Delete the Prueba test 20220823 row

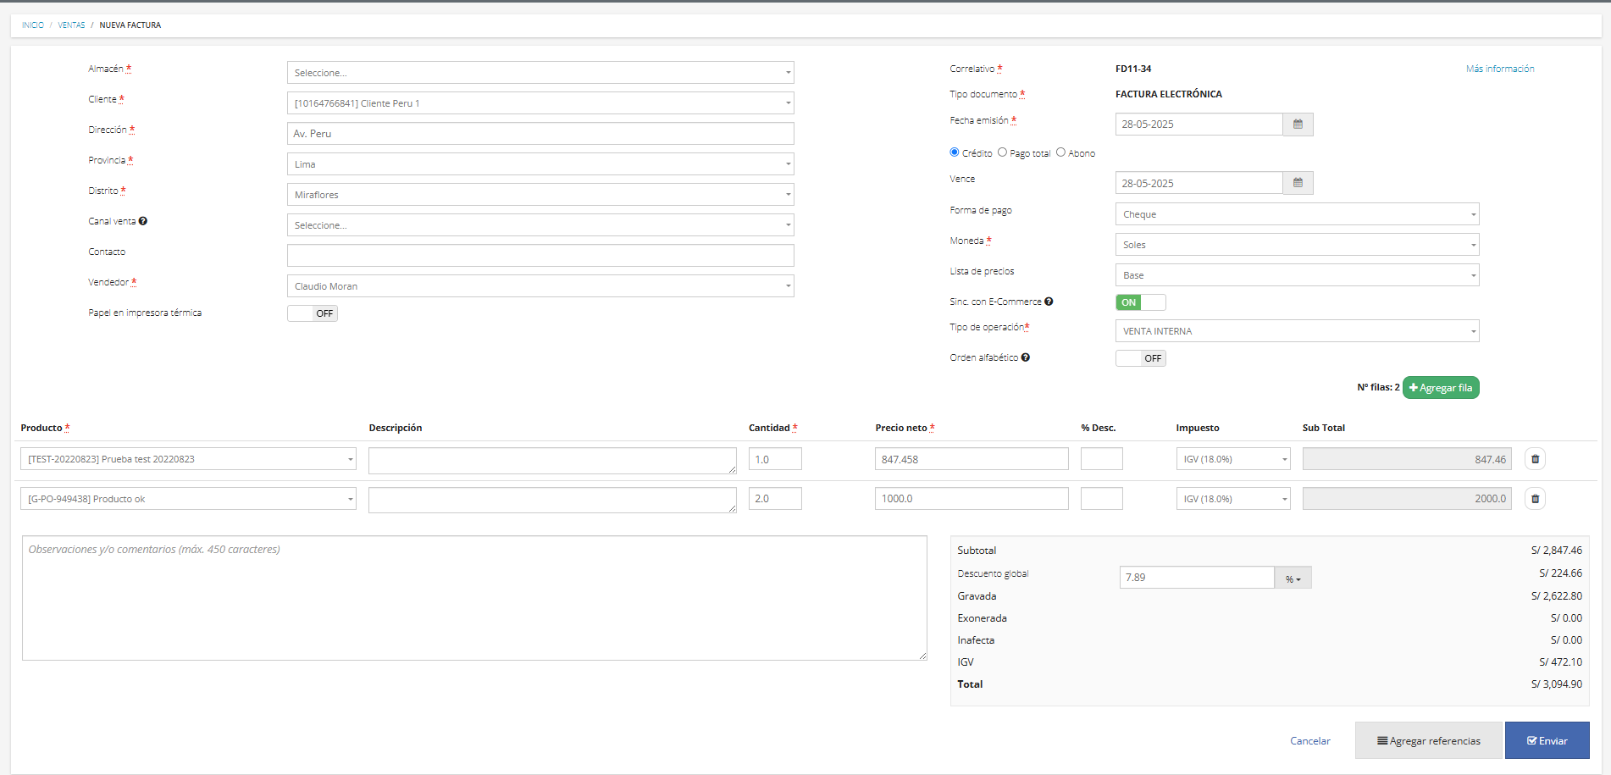(x=1535, y=459)
